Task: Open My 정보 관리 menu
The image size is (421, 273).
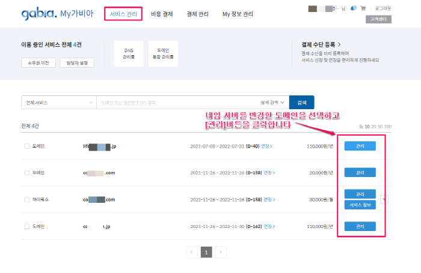Action: pyautogui.click(x=238, y=14)
